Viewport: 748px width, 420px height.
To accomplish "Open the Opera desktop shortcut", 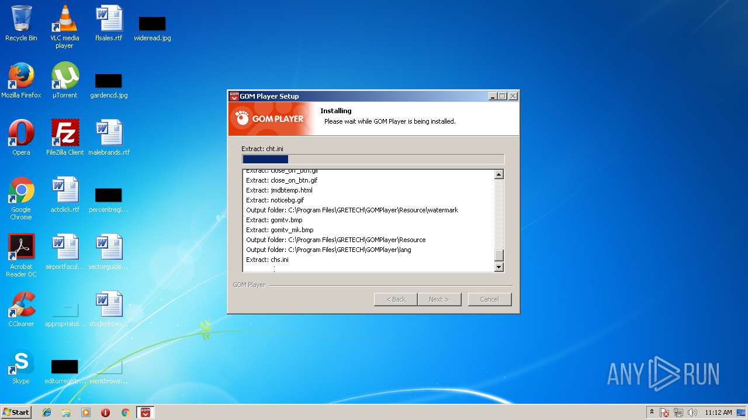I will 21,138.
